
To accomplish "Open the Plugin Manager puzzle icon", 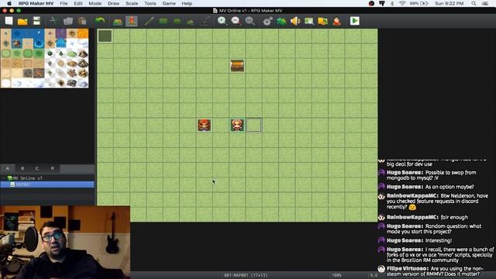I will click(x=281, y=21).
